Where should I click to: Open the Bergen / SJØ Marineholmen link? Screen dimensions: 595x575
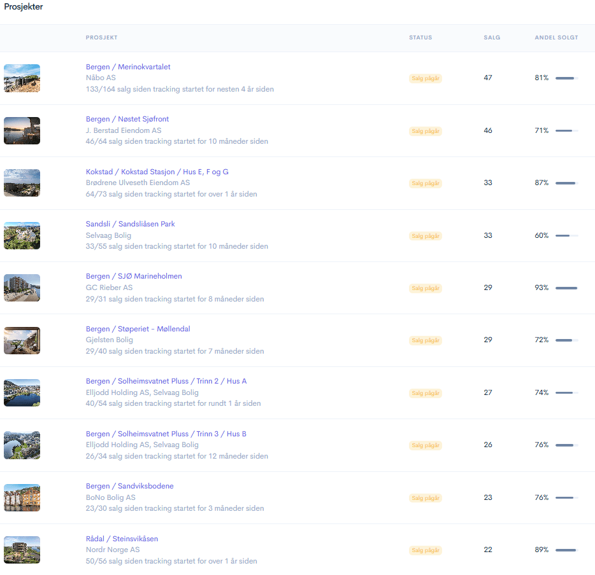coord(134,276)
